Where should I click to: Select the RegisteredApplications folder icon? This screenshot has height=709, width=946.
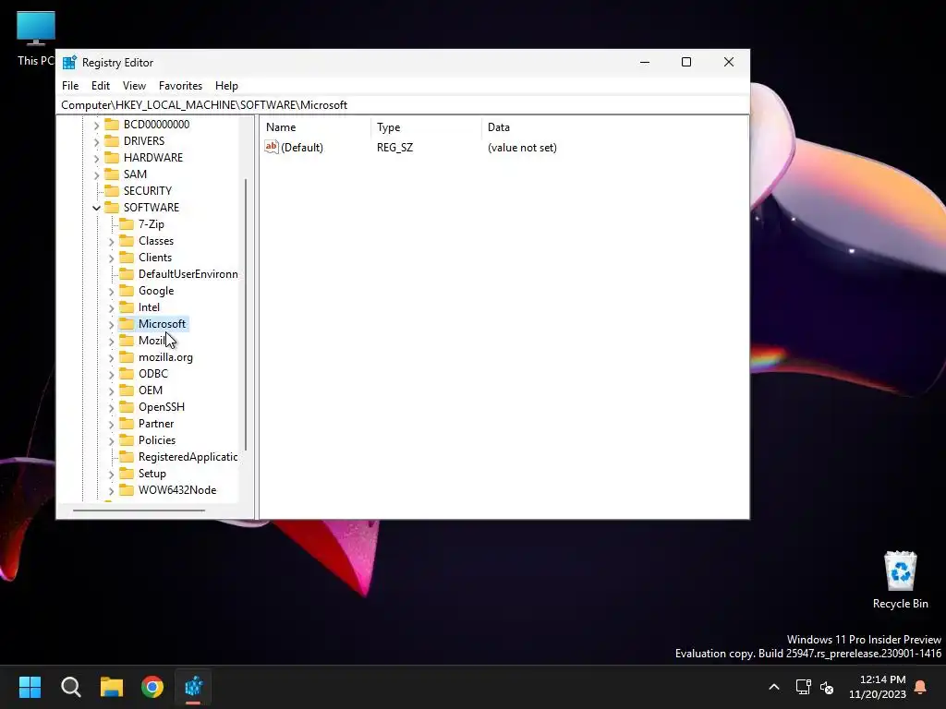(126, 457)
